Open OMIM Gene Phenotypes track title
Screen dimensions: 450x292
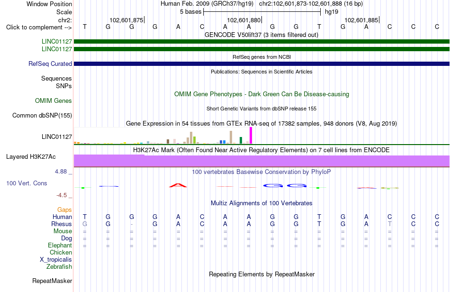261,94
